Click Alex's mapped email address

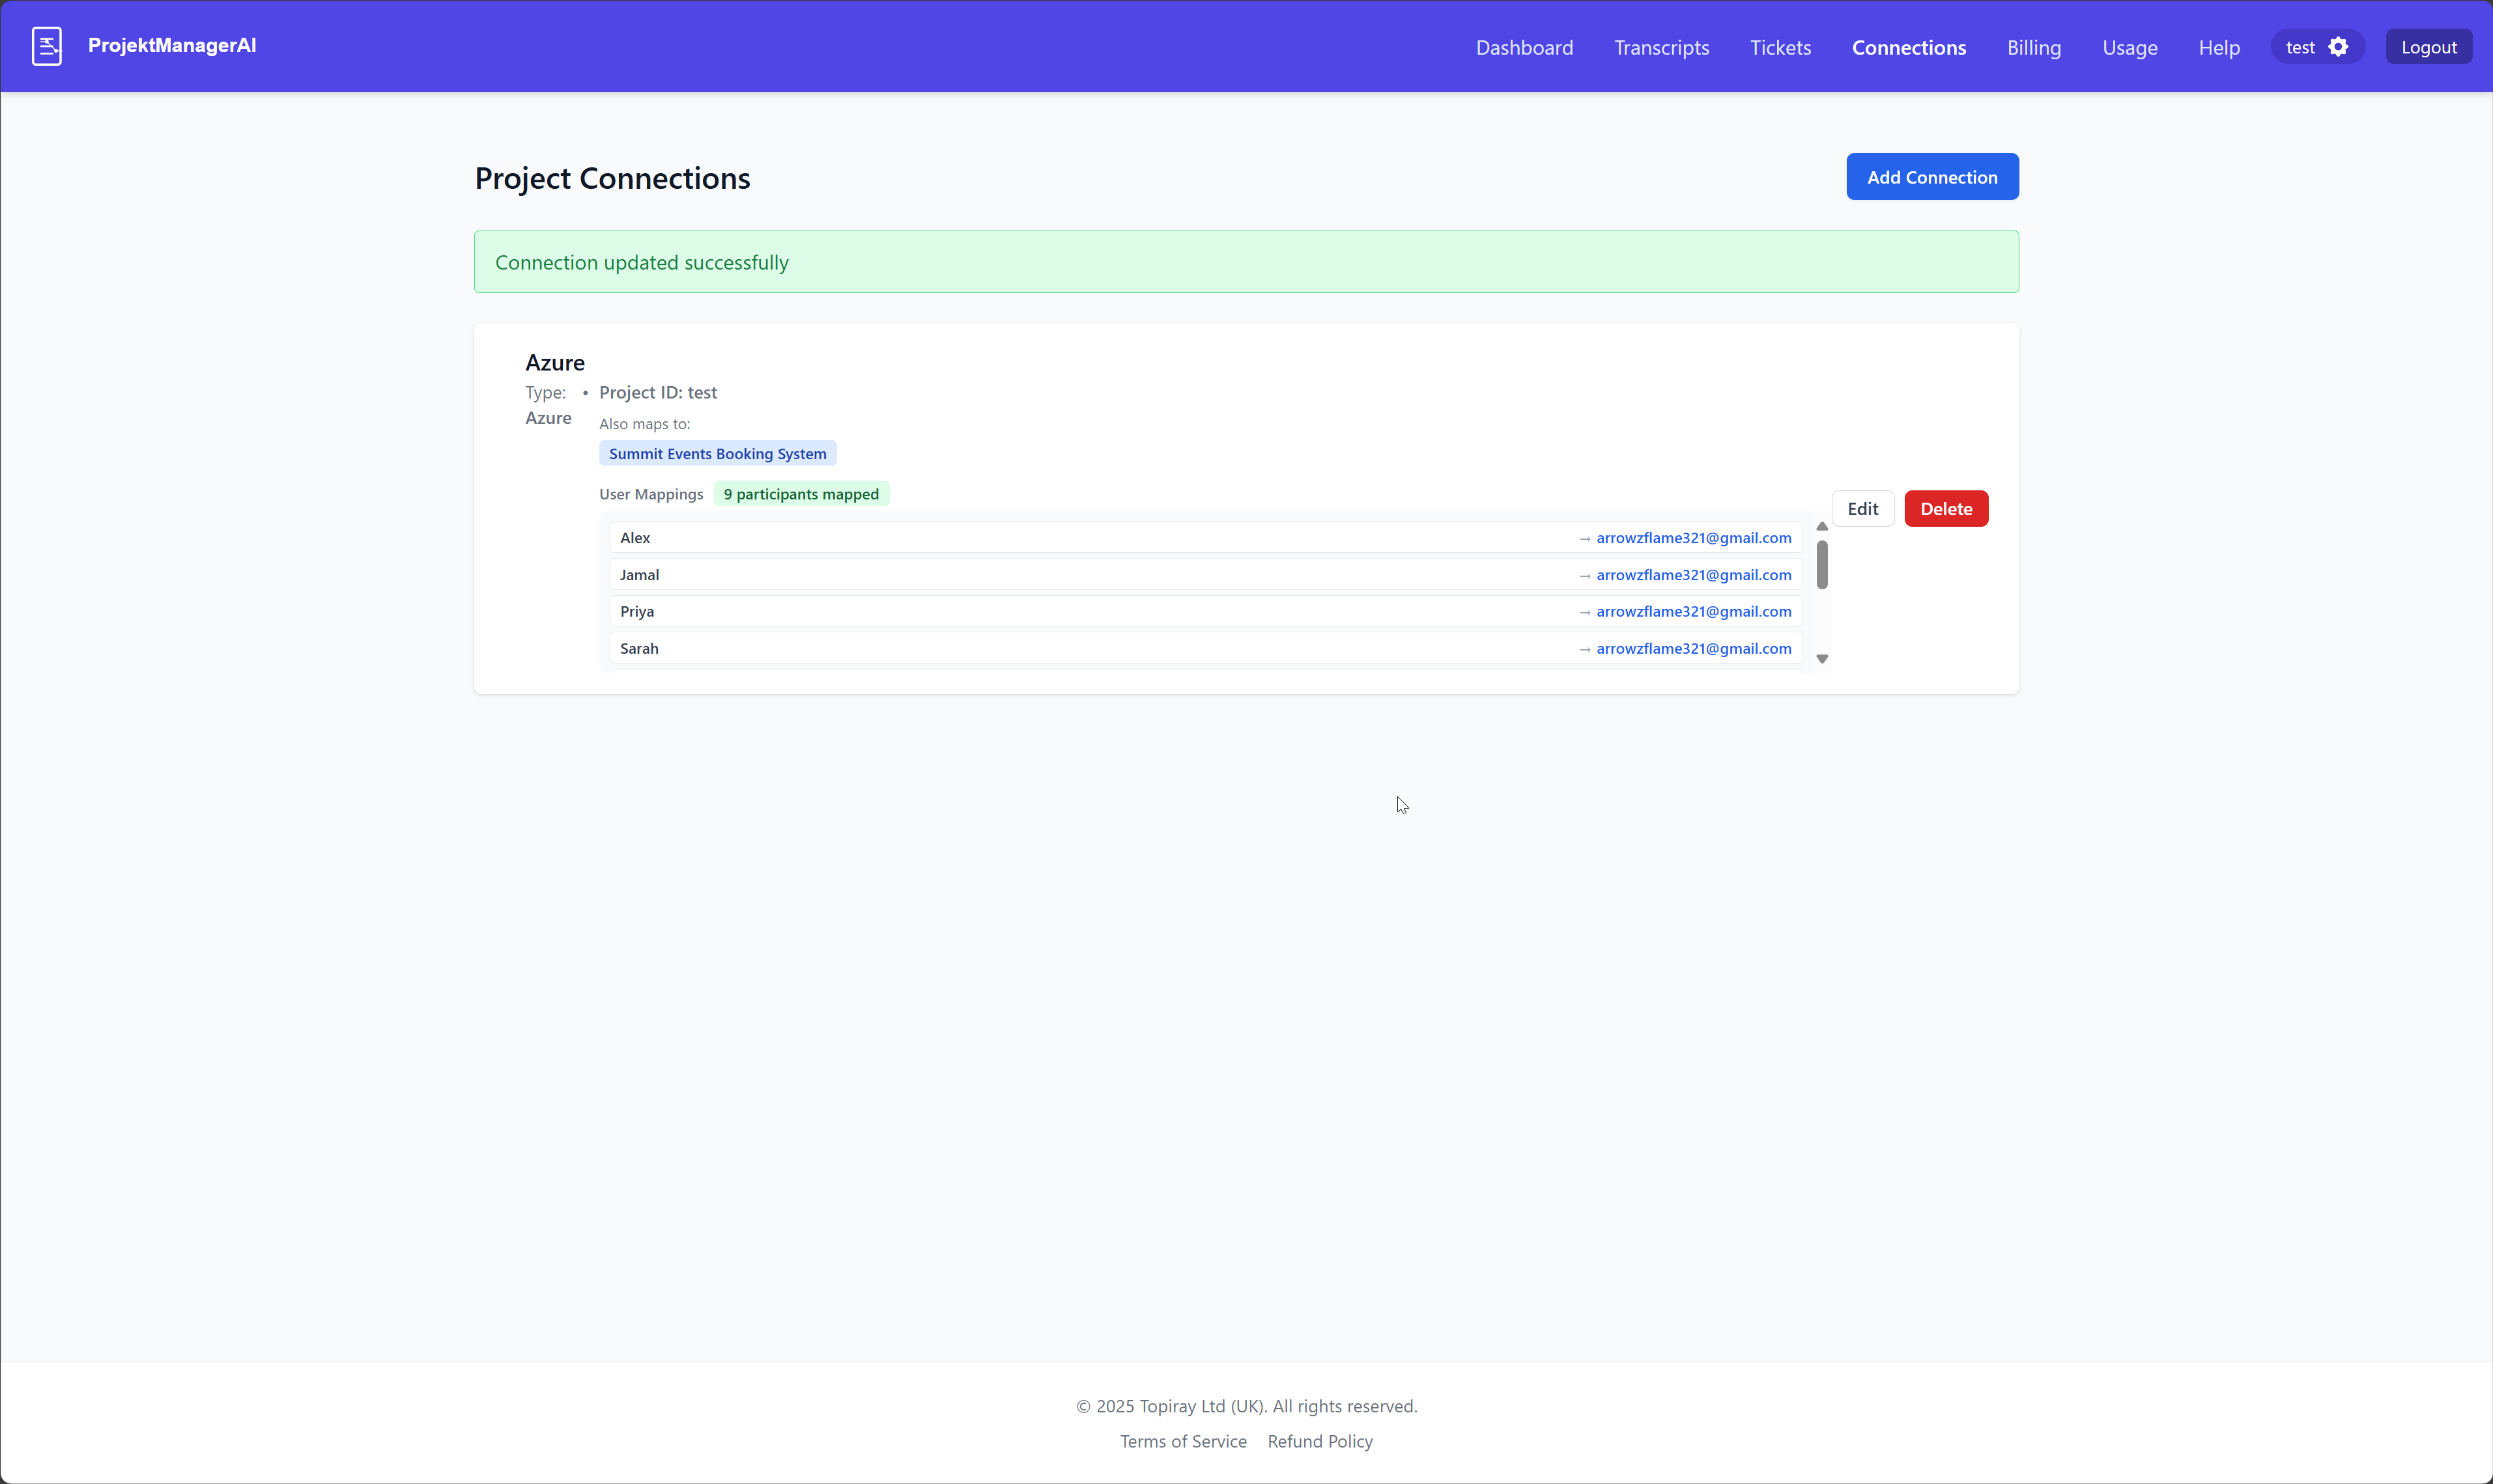click(1692, 538)
